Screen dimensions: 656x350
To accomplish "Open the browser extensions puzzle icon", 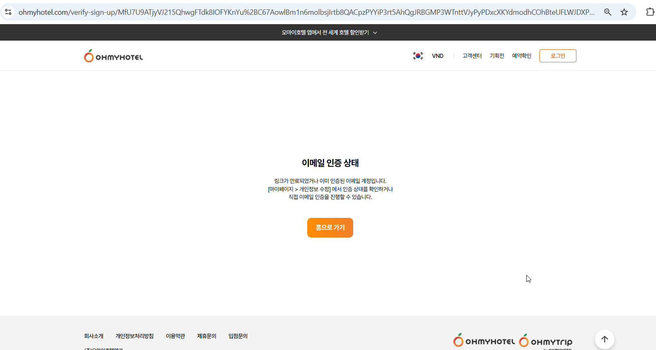I will click(650, 12).
